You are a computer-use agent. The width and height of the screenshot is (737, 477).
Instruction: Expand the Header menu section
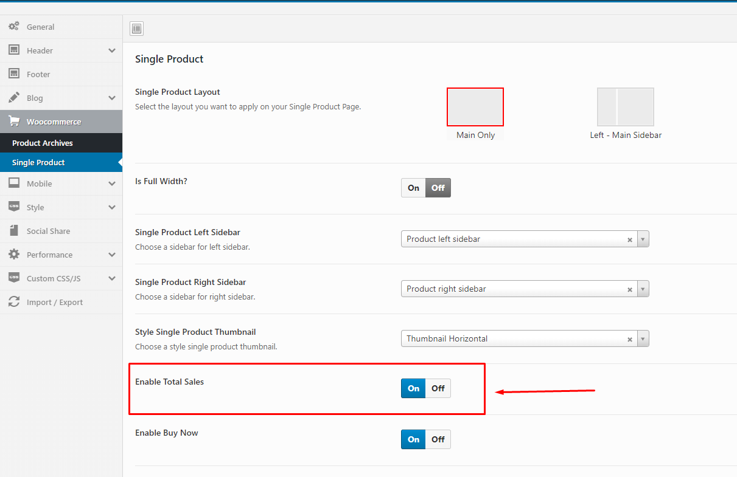[111, 50]
